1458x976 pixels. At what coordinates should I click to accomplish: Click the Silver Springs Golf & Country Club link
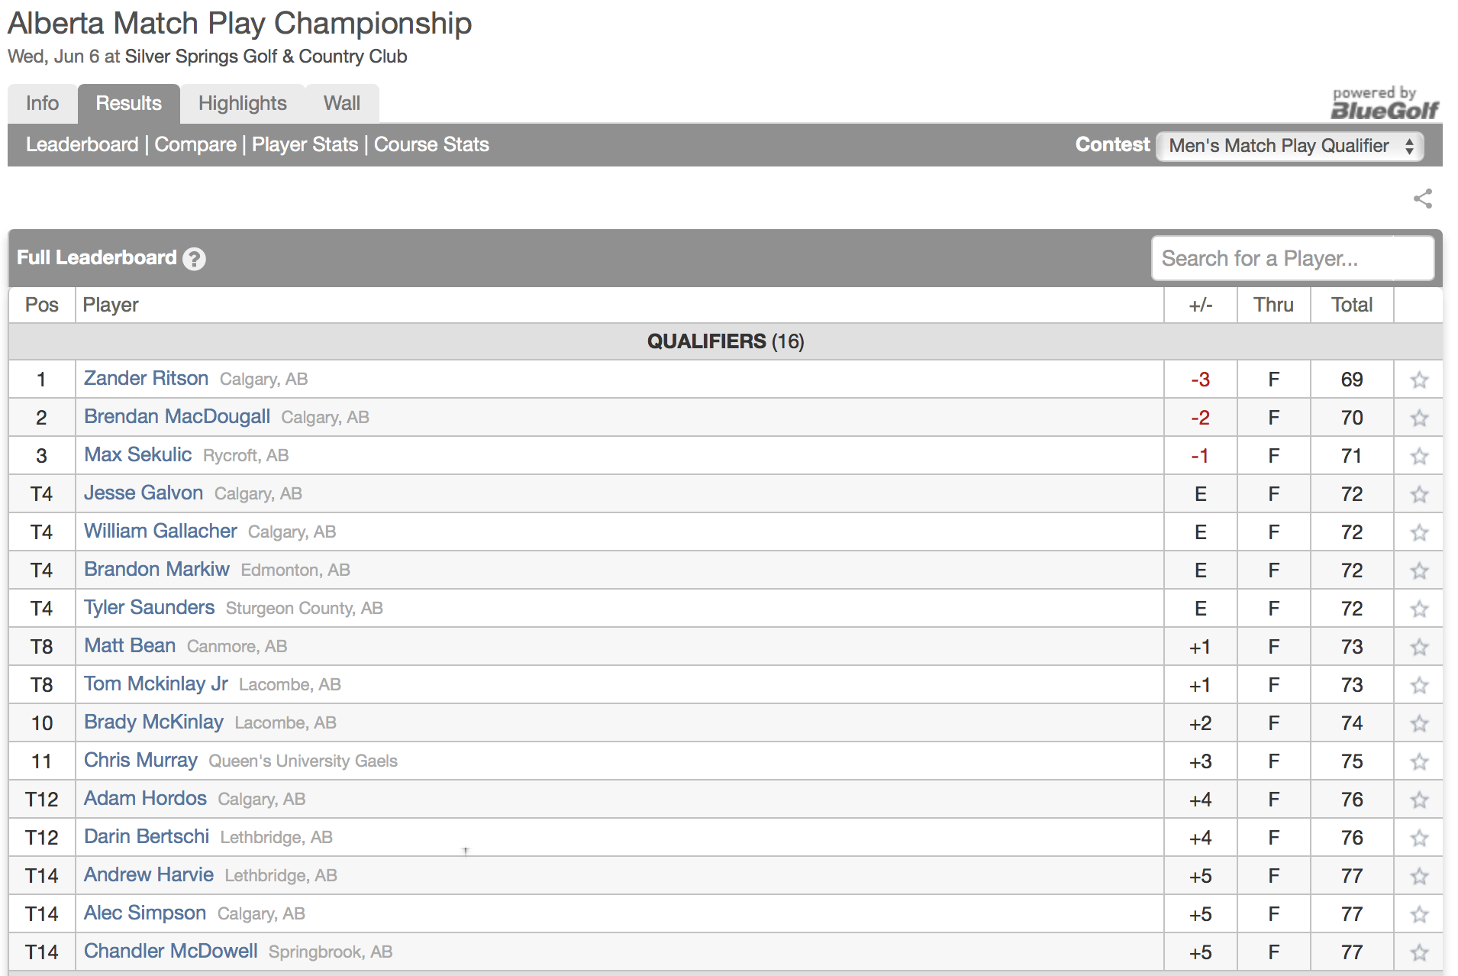(266, 57)
